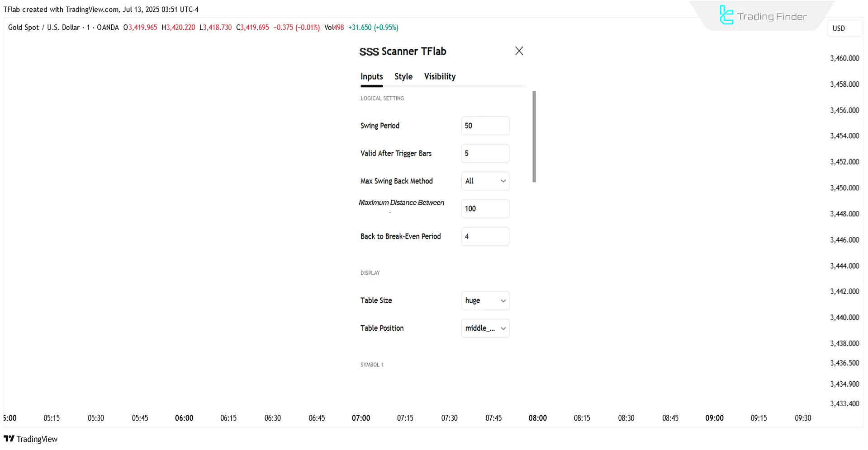Select the Valid After Trigger Bars field
The width and height of the screenshot is (868, 450).
tap(485, 153)
